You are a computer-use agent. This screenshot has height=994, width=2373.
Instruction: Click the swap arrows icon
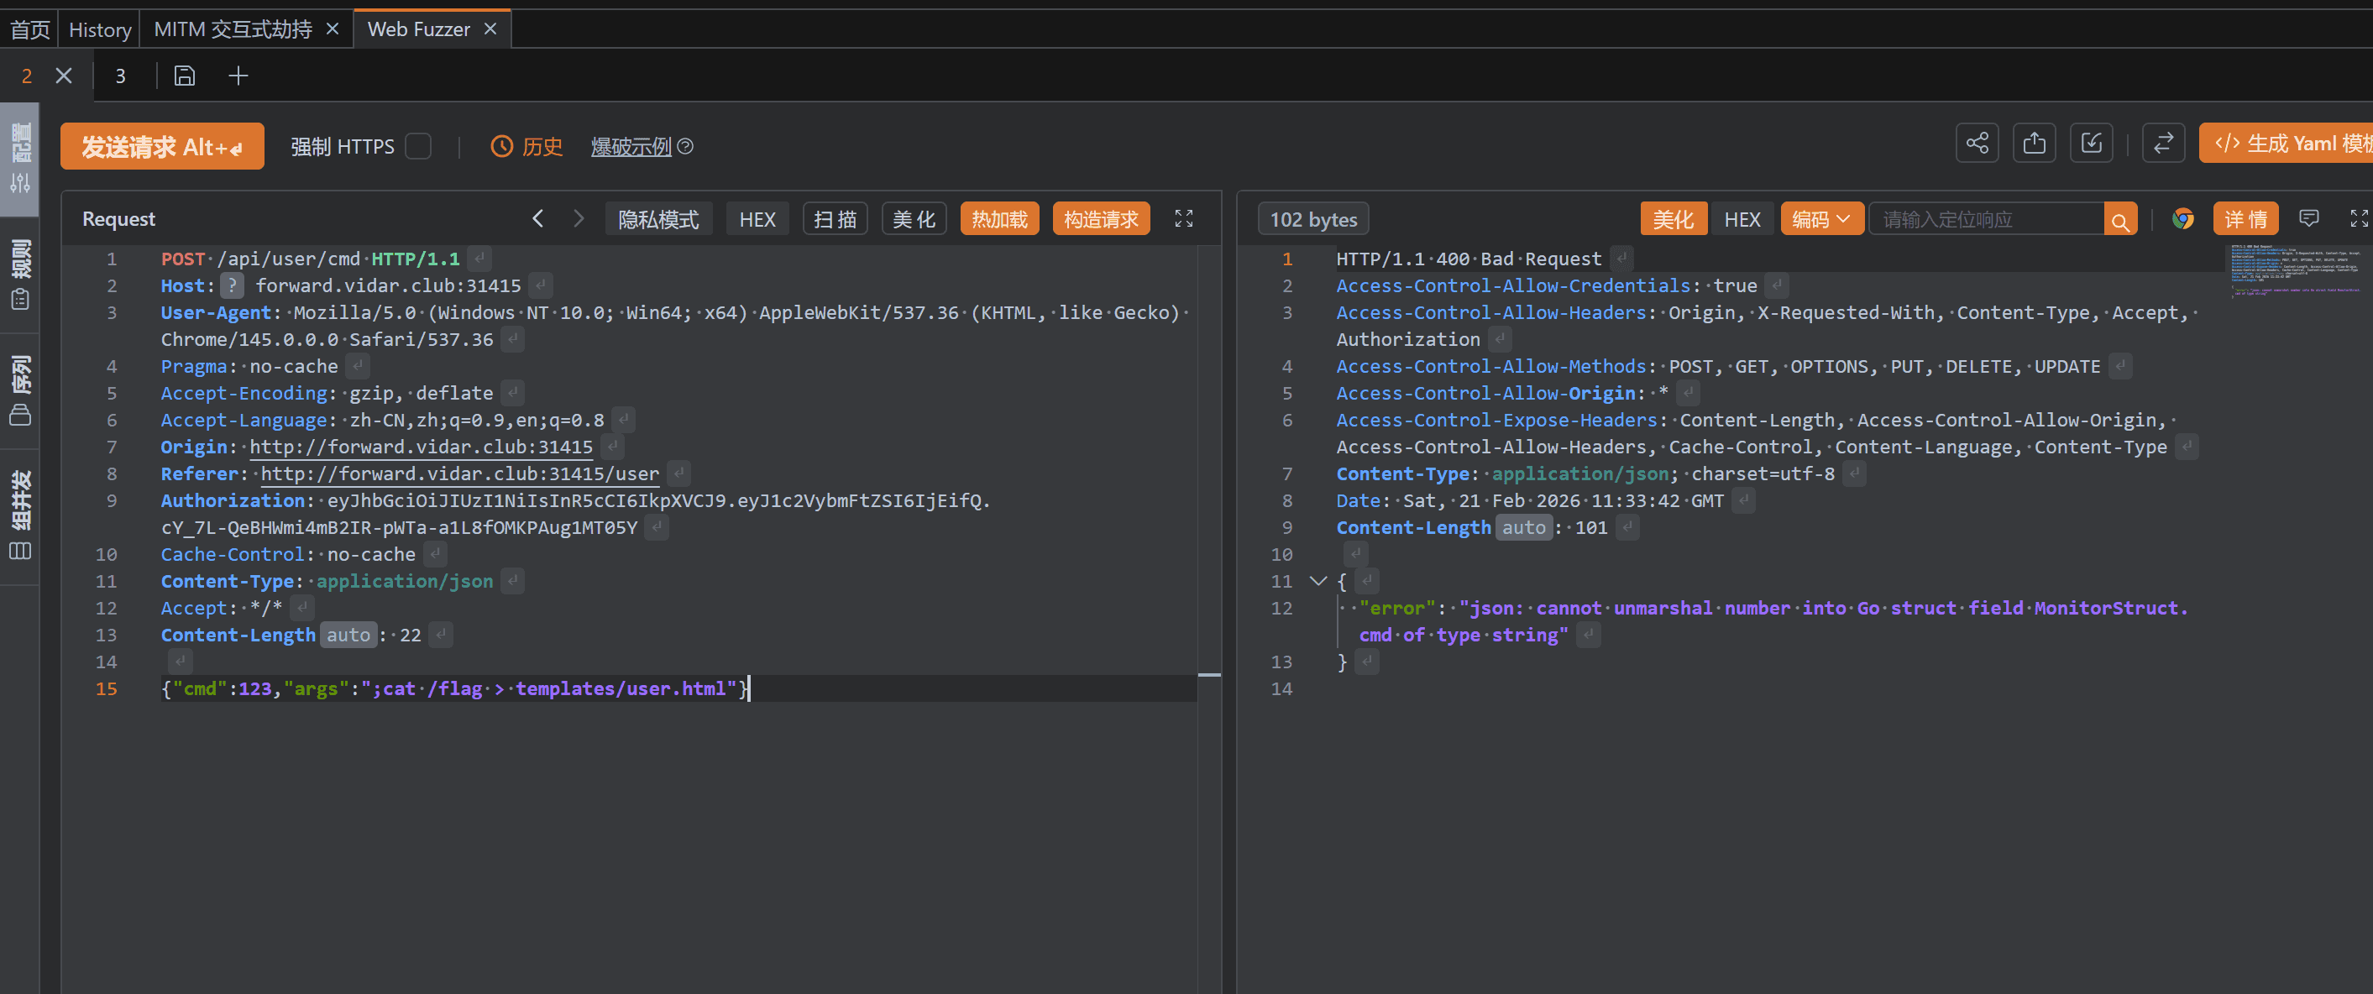coord(2163,144)
